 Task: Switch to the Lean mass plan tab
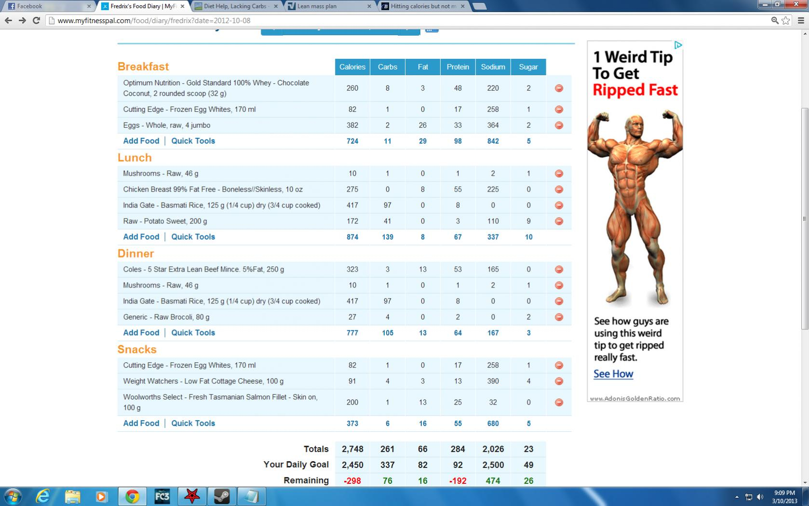[329, 6]
